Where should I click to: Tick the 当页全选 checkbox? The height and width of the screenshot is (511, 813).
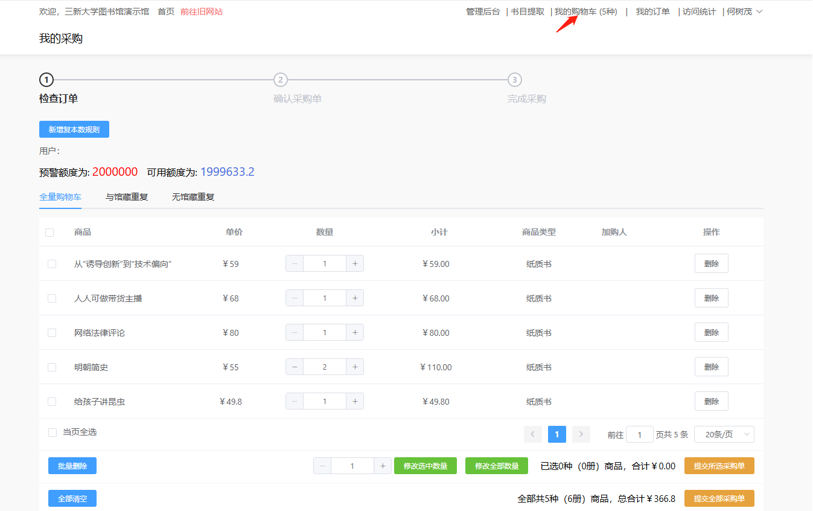coord(53,432)
